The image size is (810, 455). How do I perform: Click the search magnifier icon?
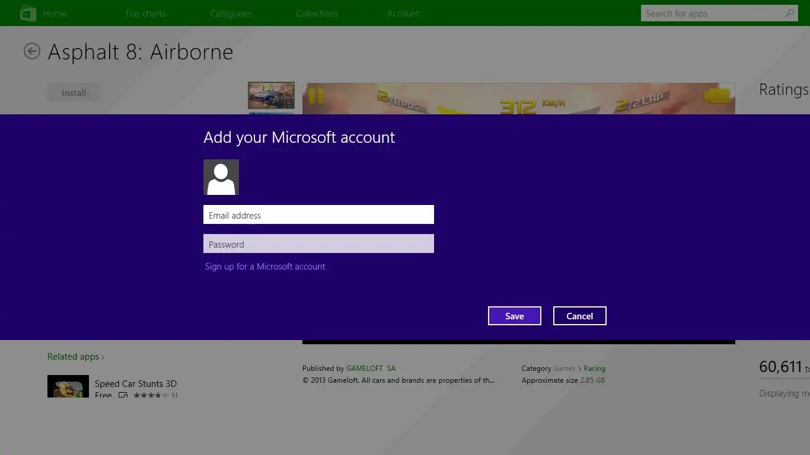pos(789,13)
